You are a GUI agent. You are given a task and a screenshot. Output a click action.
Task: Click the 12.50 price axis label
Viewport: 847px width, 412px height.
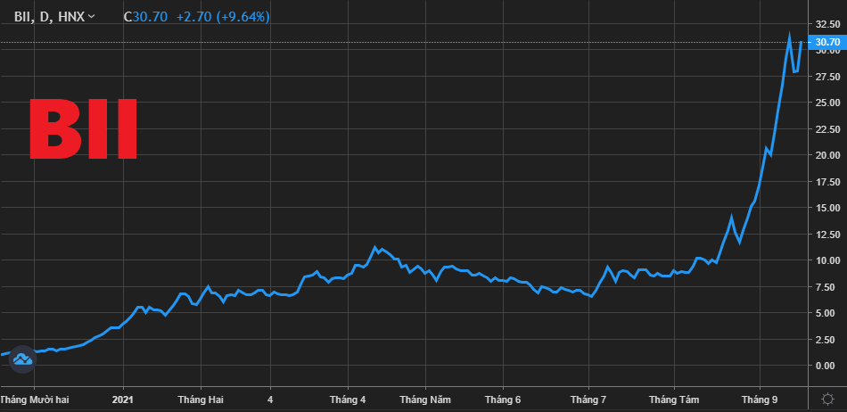click(827, 235)
